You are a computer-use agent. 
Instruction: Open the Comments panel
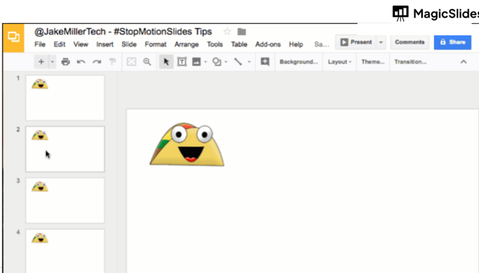(x=410, y=42)
